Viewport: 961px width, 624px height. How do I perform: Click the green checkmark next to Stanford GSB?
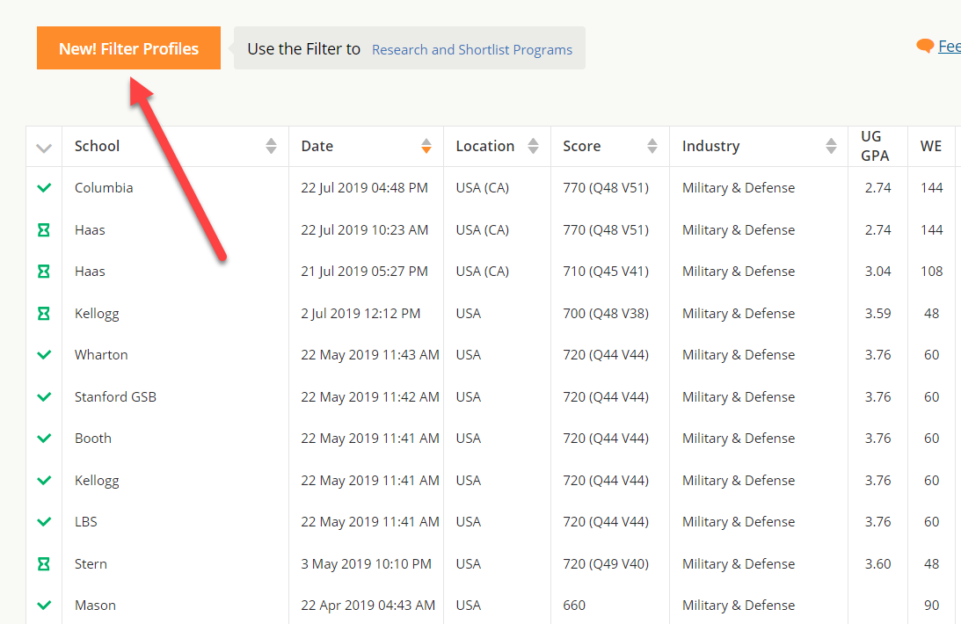(44, 397)
